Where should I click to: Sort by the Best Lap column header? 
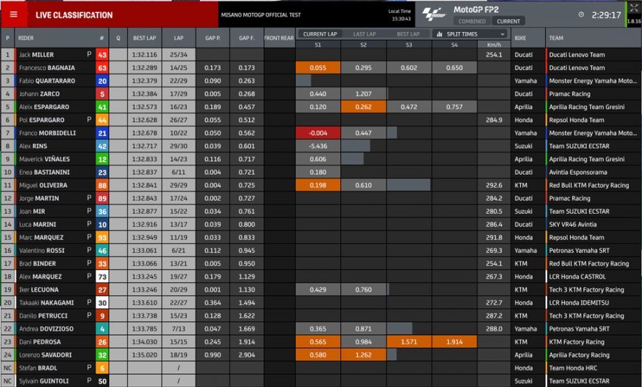(x=144, y=38)
